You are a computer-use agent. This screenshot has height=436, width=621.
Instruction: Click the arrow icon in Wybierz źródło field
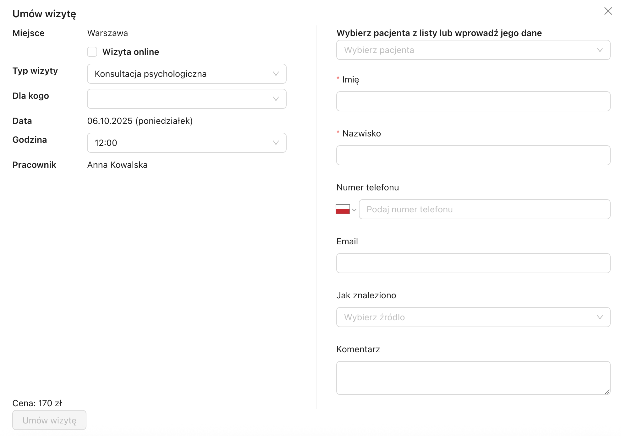pos(600,317)
